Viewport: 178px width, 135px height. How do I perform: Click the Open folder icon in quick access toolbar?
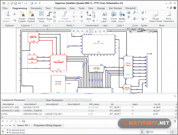point(12,3)
